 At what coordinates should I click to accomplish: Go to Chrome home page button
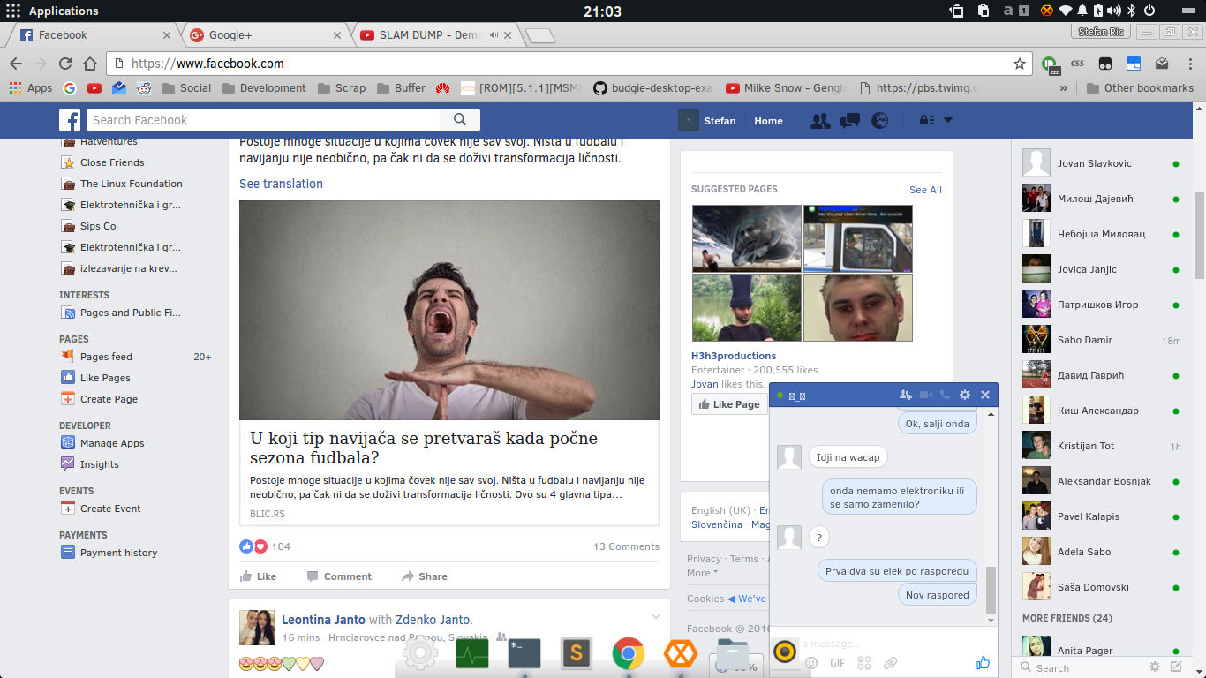coord(90,64)
